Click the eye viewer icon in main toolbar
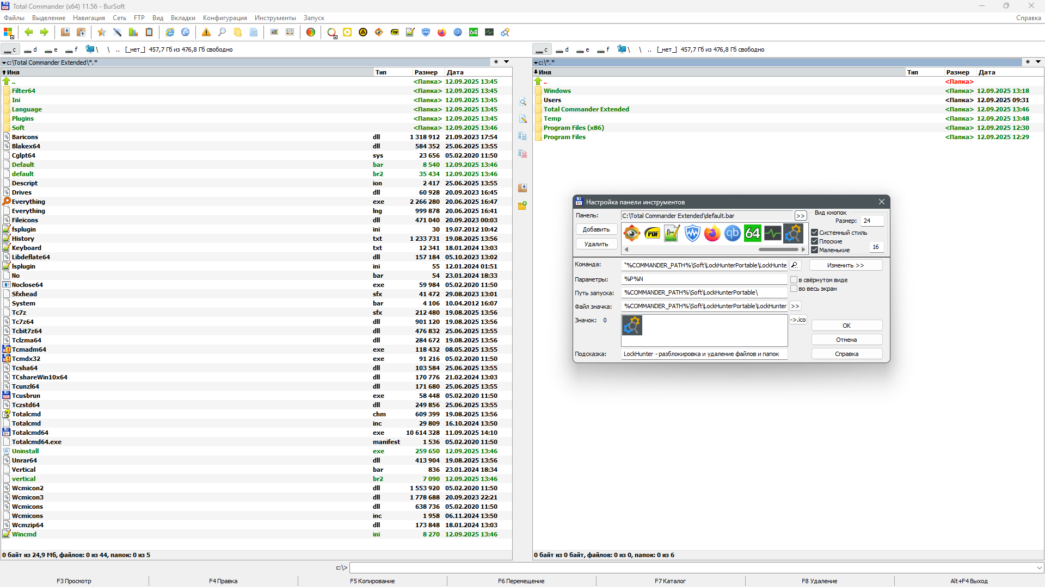Viewport: 1045px width, 587px height. point(379,32)
